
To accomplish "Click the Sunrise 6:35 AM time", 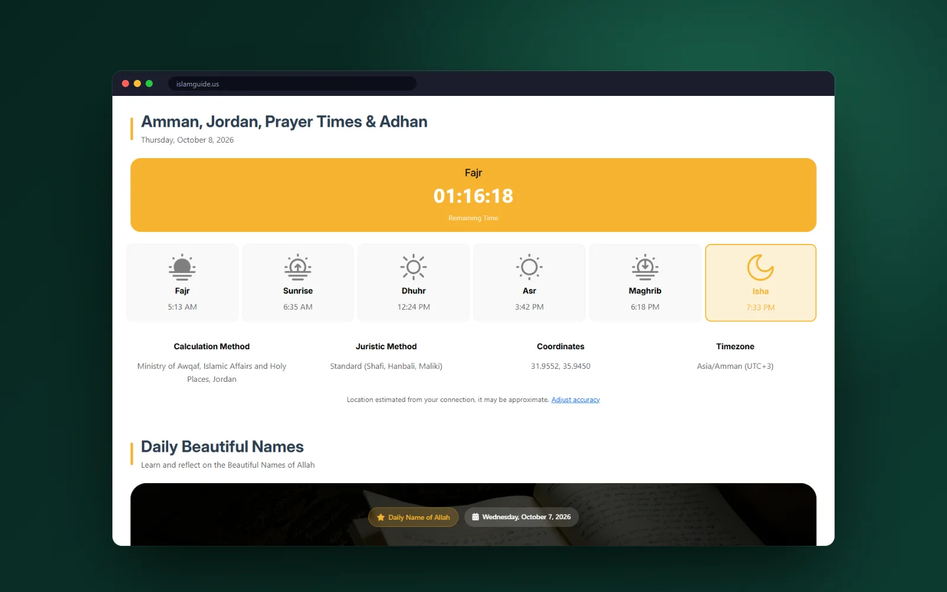I will pyautogui.click(x=298, y=307).
